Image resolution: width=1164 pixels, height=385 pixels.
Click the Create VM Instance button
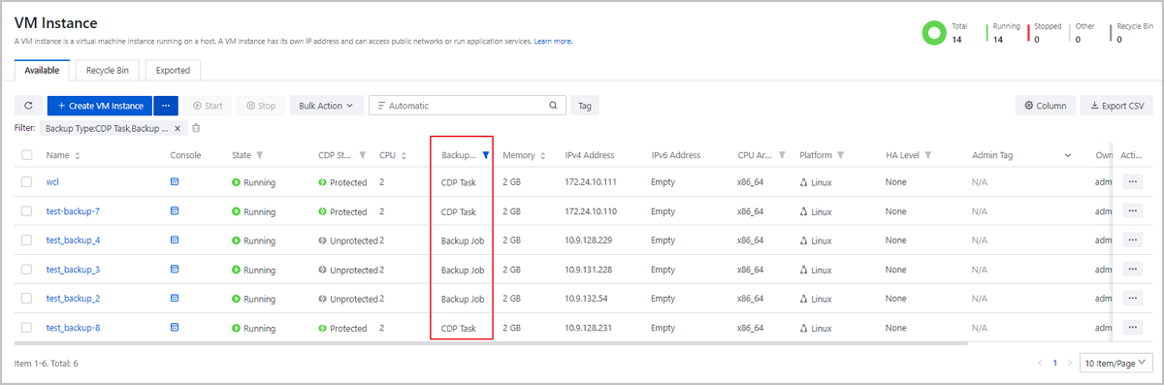pyautogui.click(x=100, y=106)
